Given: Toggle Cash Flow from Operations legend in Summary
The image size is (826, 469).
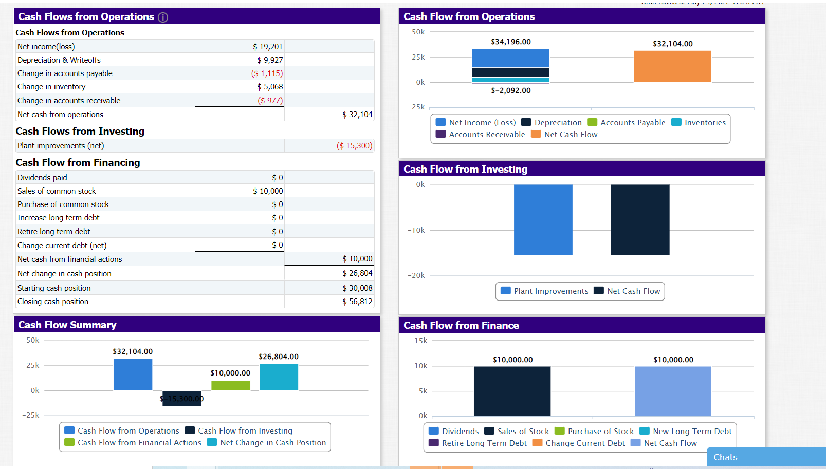Looking at the screenshot, I should tap(122, 430).
